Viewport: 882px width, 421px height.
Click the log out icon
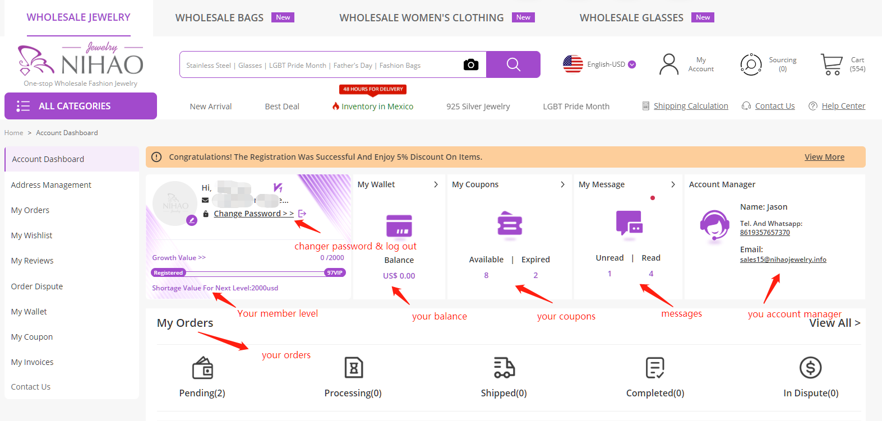[x=302, y=214]
